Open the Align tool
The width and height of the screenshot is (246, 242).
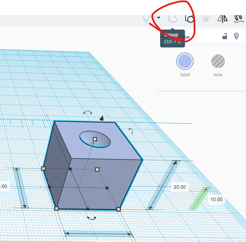(206, 19)
